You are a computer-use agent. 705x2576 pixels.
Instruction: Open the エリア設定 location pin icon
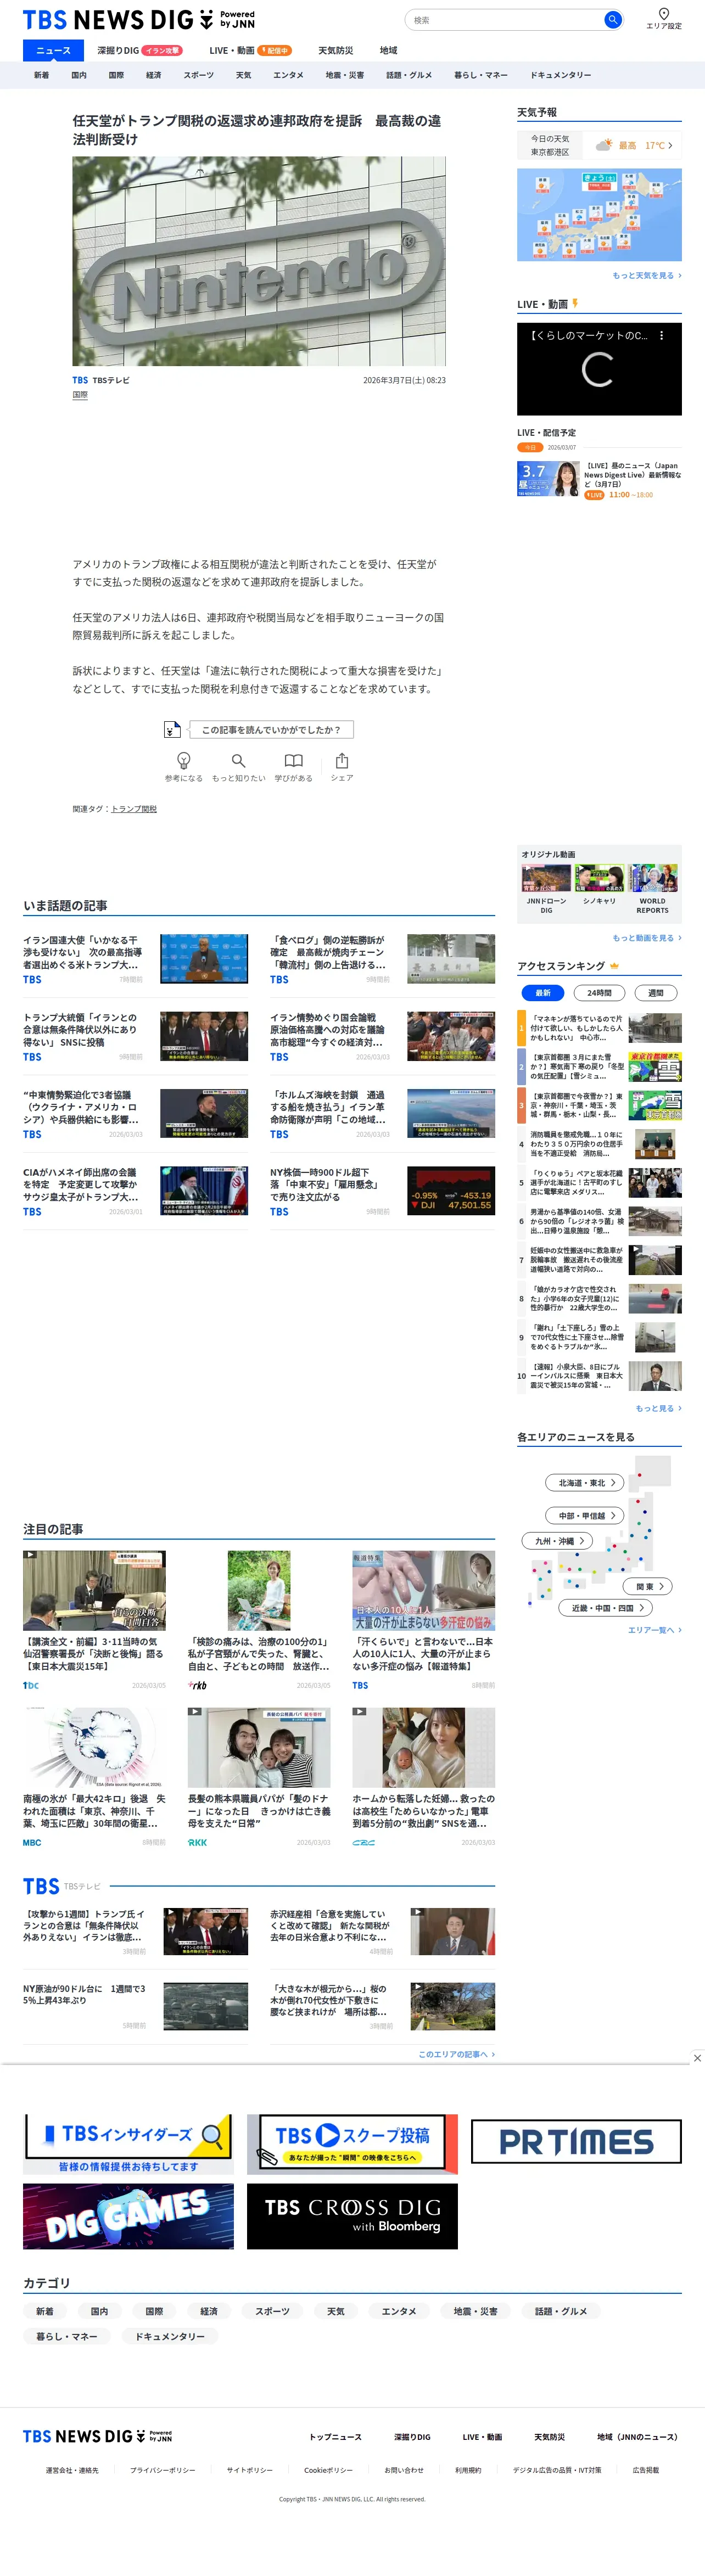[x=663, y=14]
